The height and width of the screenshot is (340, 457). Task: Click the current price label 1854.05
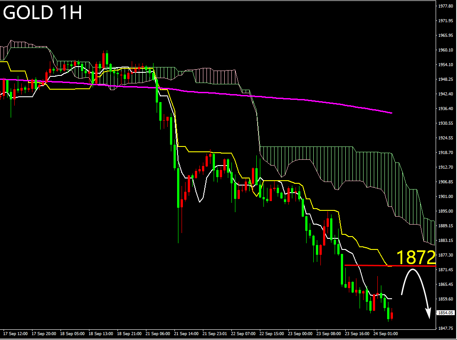click(x=445, y=312)
